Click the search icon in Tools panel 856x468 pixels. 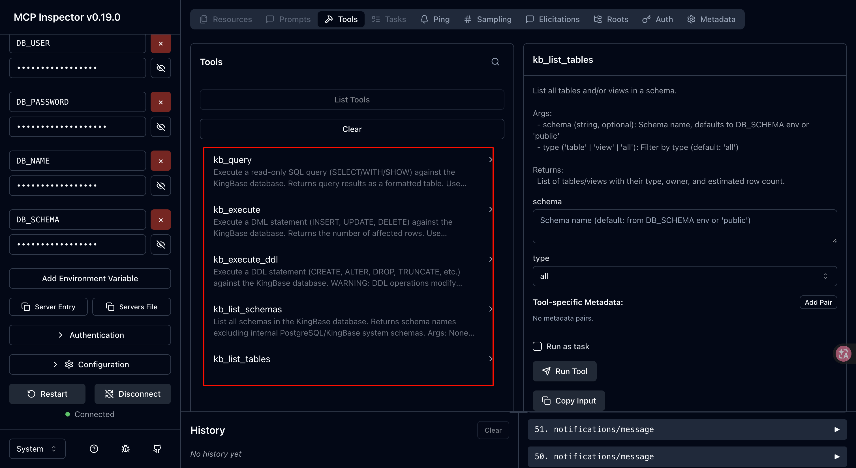[x=495, y=62]
